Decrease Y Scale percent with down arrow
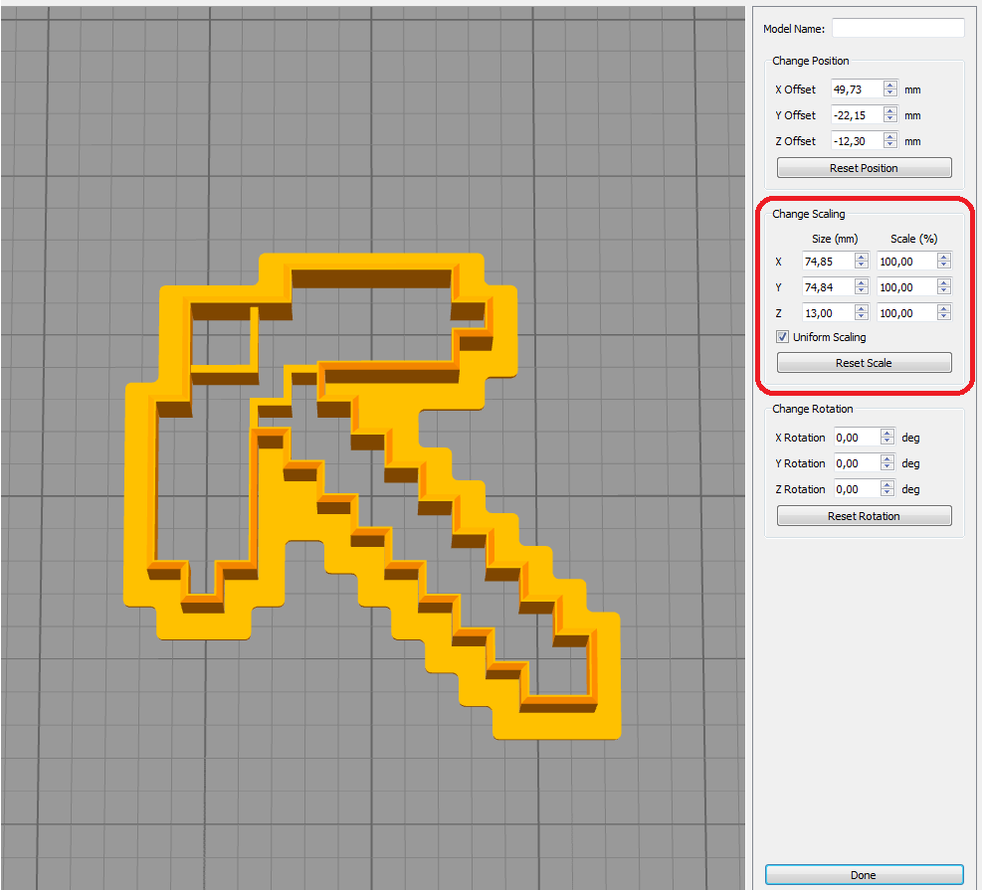The width and height of the screenshot is (982, 890). point(944,290)
